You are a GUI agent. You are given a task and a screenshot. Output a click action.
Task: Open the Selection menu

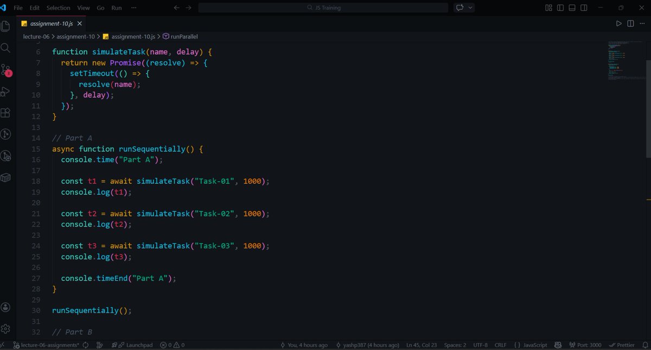click(58, 8)
